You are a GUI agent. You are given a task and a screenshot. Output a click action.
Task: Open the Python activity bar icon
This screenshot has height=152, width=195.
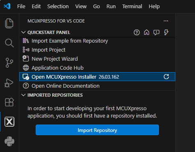tap(9, 141)
